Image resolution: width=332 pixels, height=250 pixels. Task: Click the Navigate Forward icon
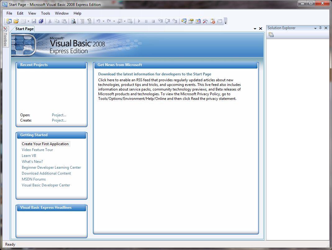(x=130, y=21)
